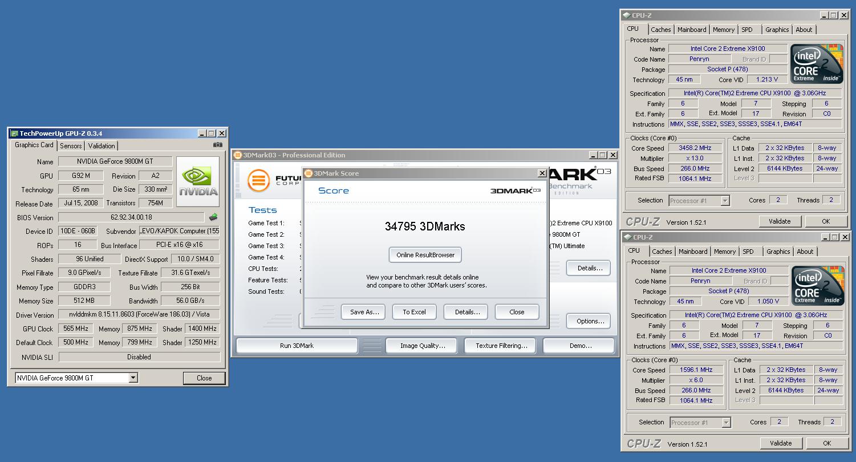Open Mainboard tab in top CPU-Z

[x=692, y=30]
